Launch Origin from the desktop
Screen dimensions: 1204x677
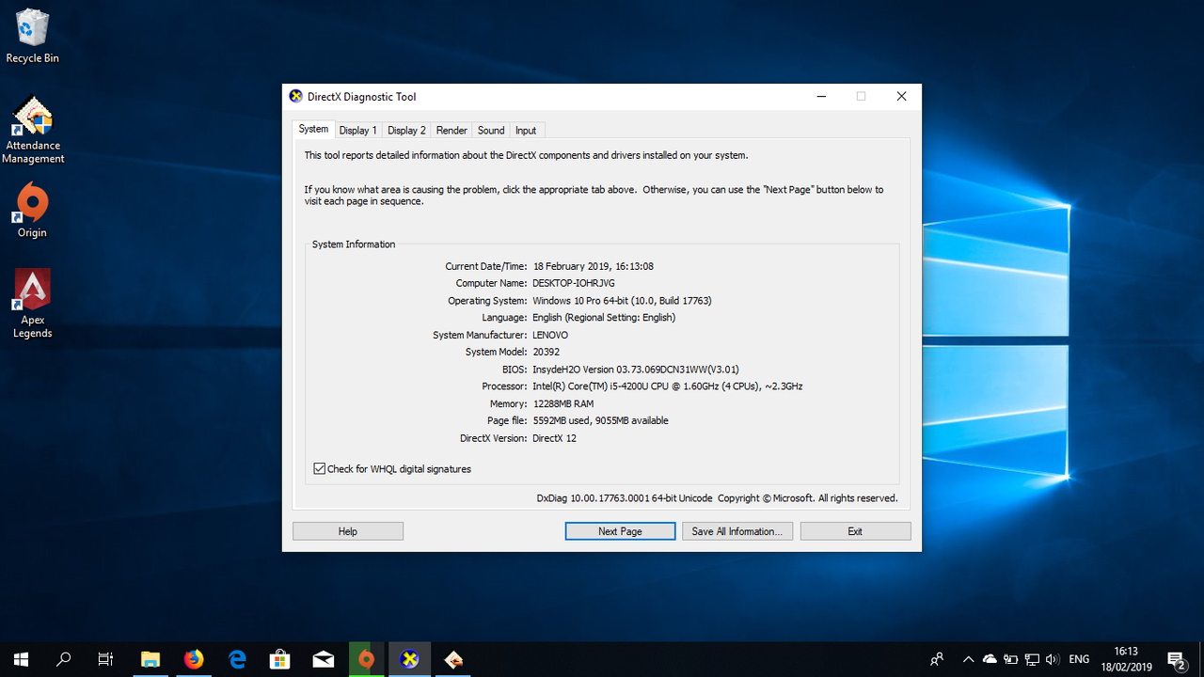(32, 209)
